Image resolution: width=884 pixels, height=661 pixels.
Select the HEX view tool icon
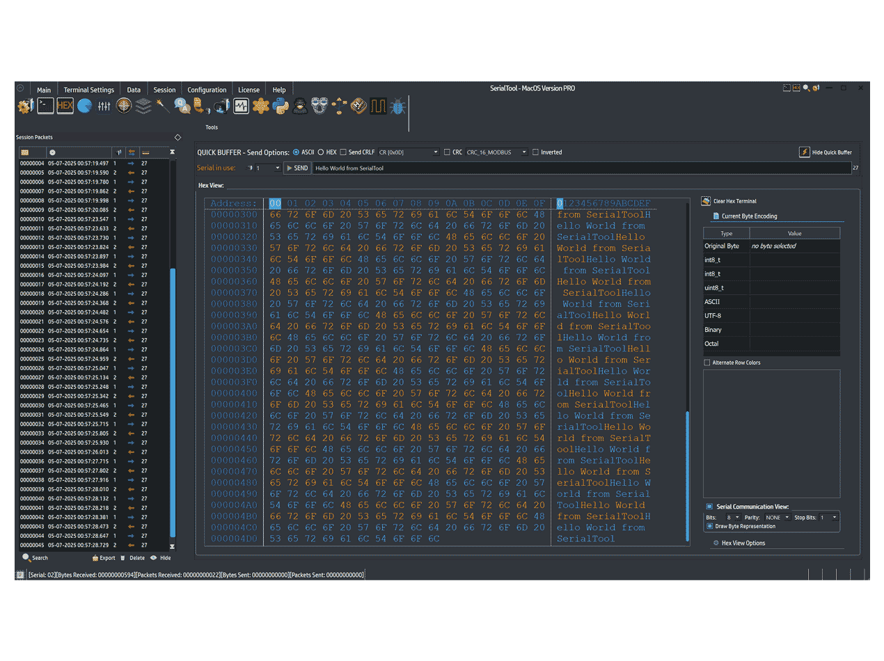(x=65, y=106)
